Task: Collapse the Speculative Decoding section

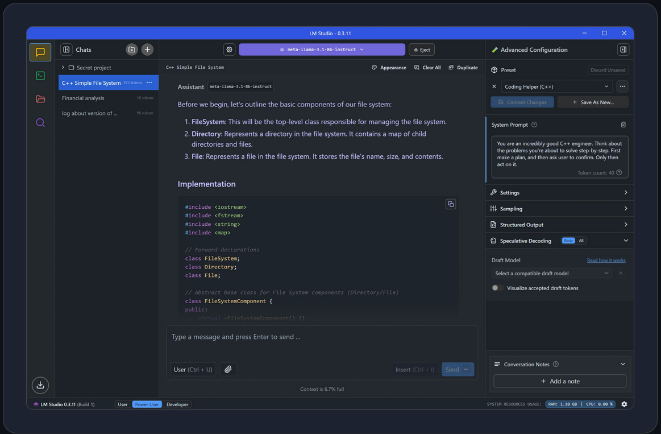Action: pos(626,241)
